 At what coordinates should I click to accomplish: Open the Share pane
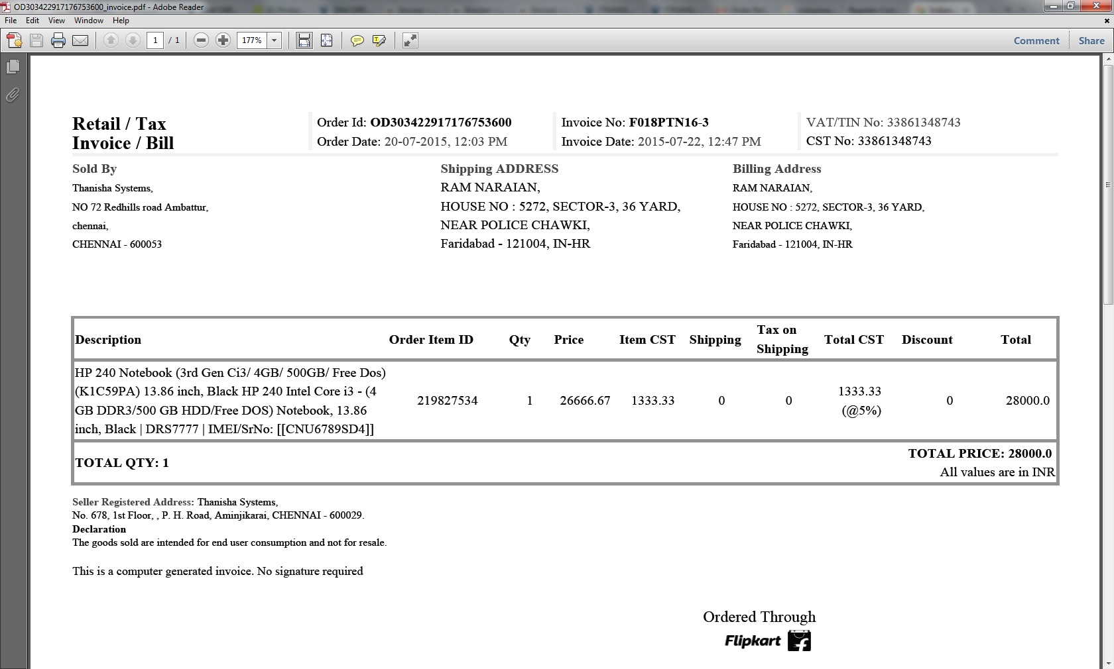tap(1091, 40)
